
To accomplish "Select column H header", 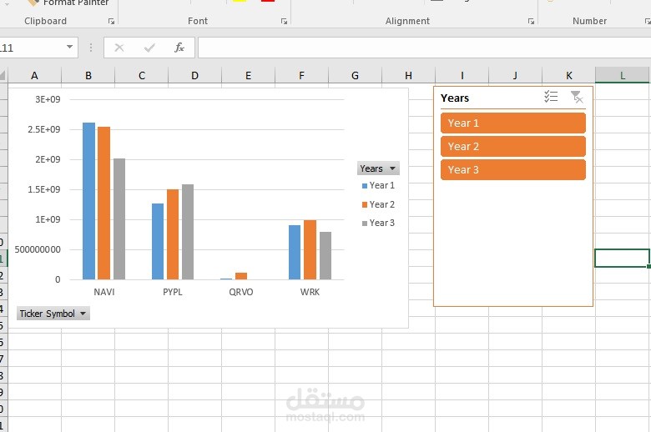I will [x=408, y=76].
